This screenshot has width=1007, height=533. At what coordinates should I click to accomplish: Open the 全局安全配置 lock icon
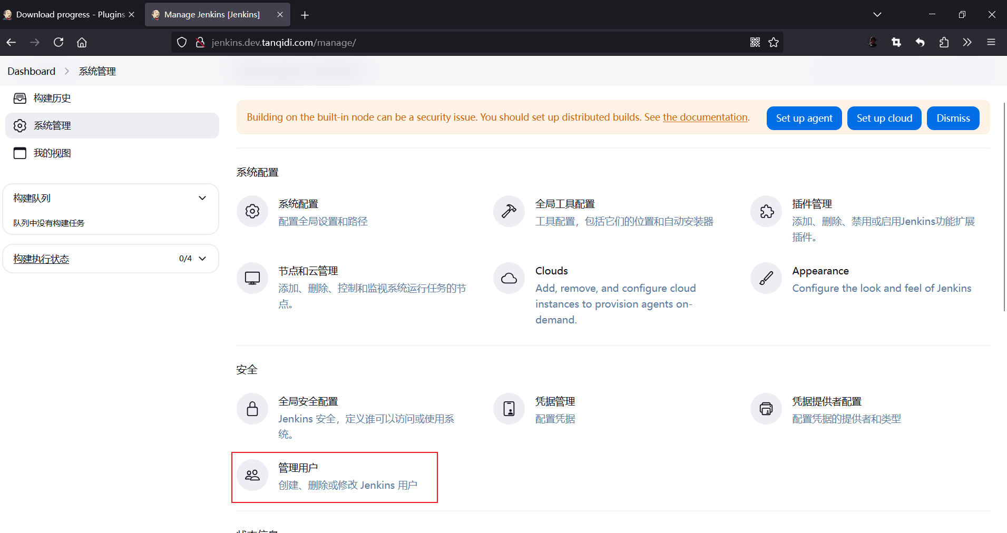pyautogui.click(x=252, y=409)
